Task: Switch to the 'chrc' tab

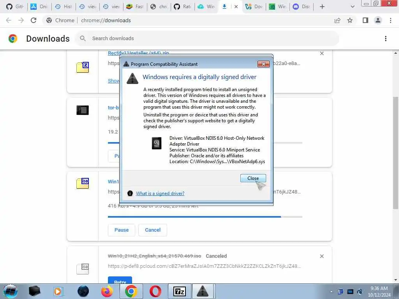Action: click(159, 7)
